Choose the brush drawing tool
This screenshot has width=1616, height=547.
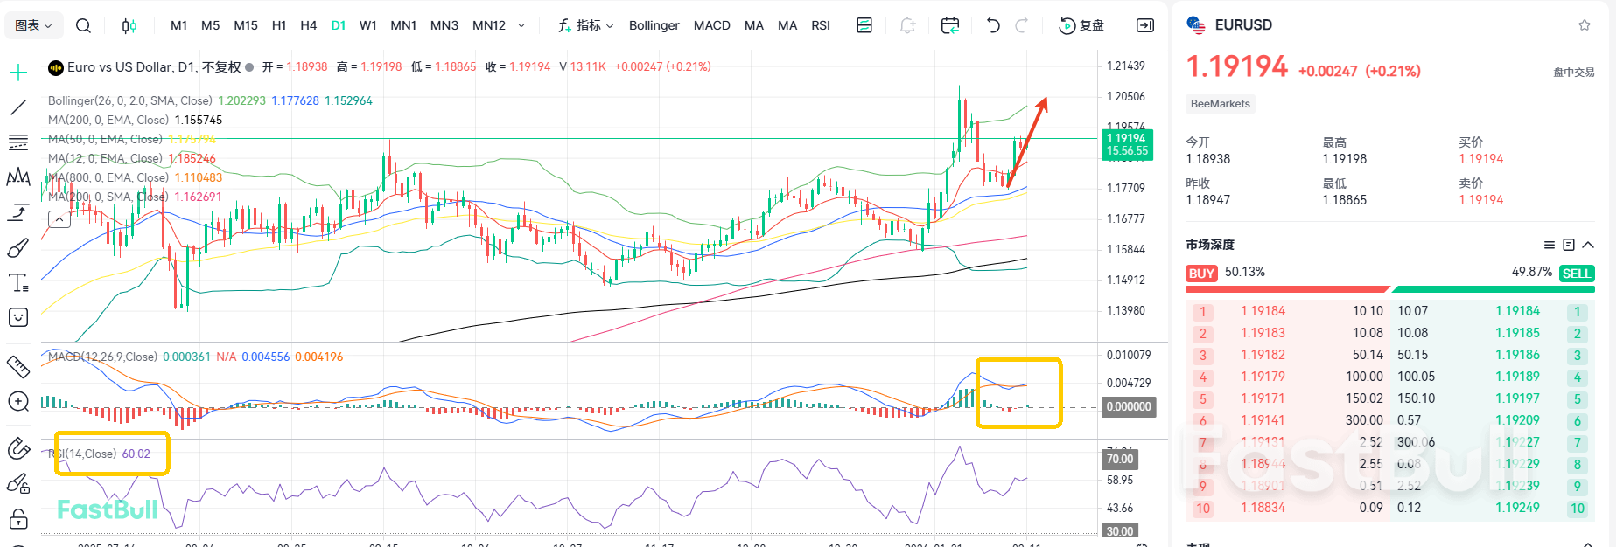tap(17, 249)
